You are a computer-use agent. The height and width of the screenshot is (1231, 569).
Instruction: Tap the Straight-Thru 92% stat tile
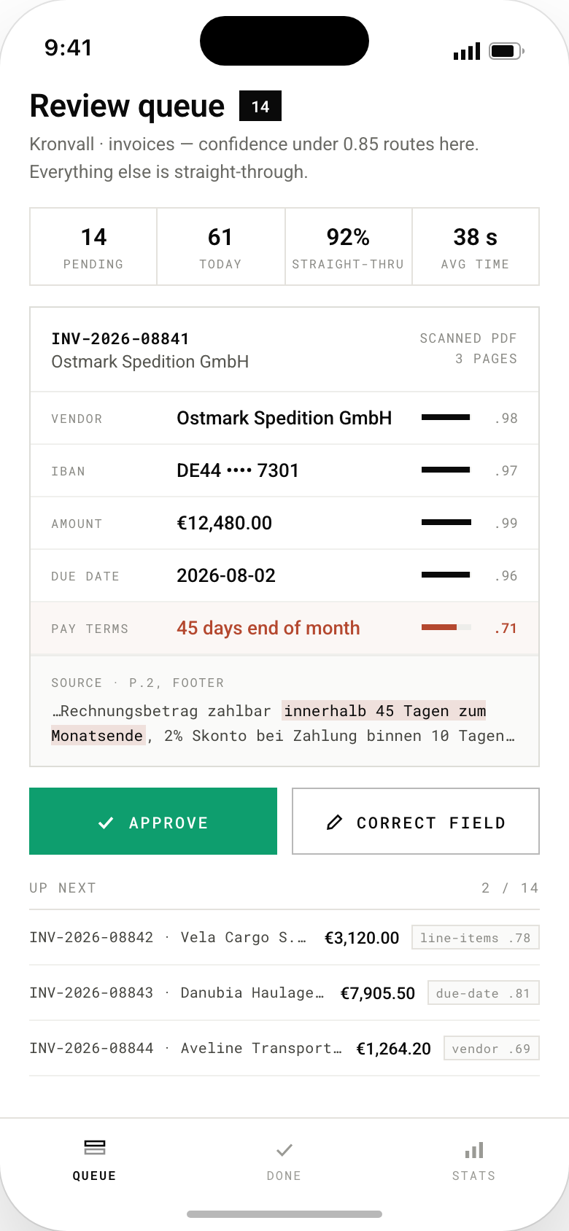point(349,246)
